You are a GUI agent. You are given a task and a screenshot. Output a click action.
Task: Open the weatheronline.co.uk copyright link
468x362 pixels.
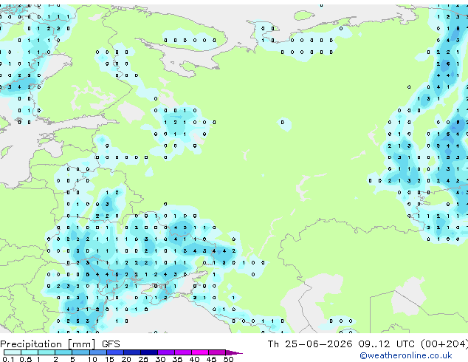pos(405,355)
